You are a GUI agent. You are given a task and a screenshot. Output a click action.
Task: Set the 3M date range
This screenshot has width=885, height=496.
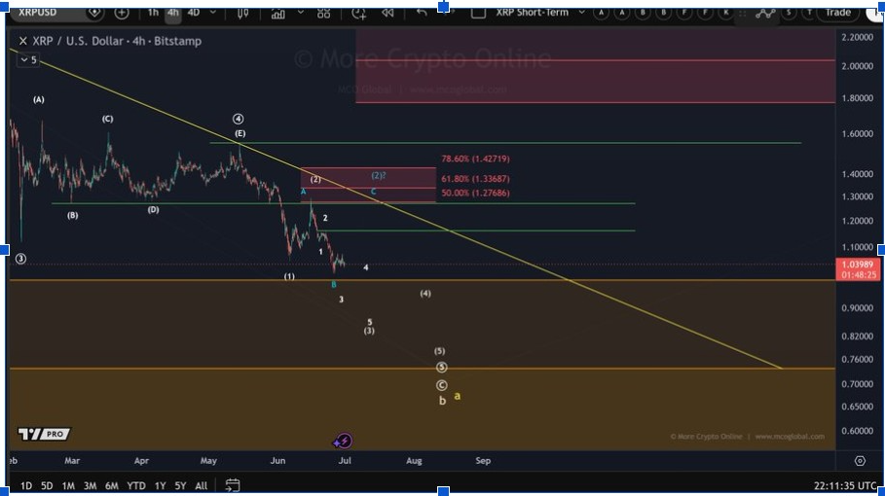tap(90, 485)
